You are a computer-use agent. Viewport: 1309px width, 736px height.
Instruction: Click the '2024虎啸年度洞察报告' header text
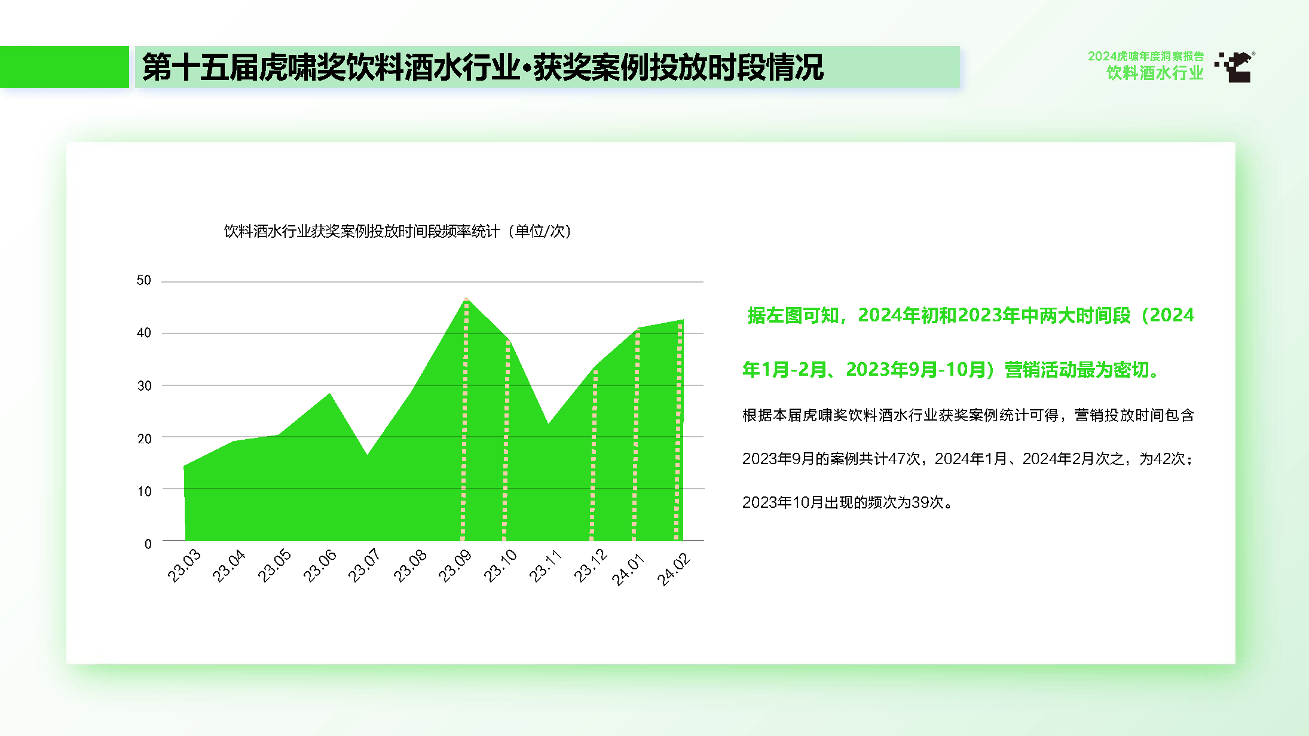[1145, 56]
